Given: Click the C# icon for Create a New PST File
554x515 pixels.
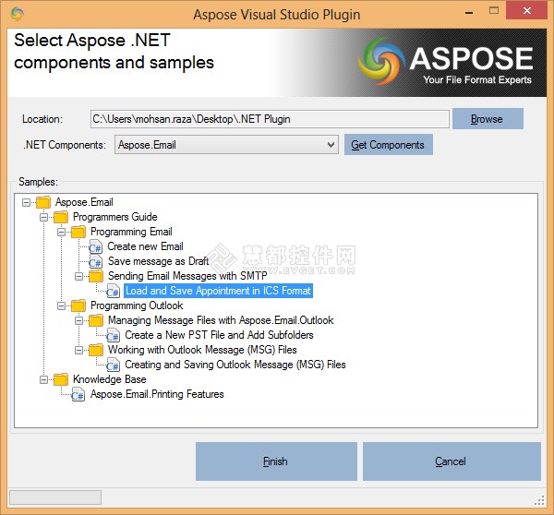Looking at the screenshot, I should coord(113,336).
